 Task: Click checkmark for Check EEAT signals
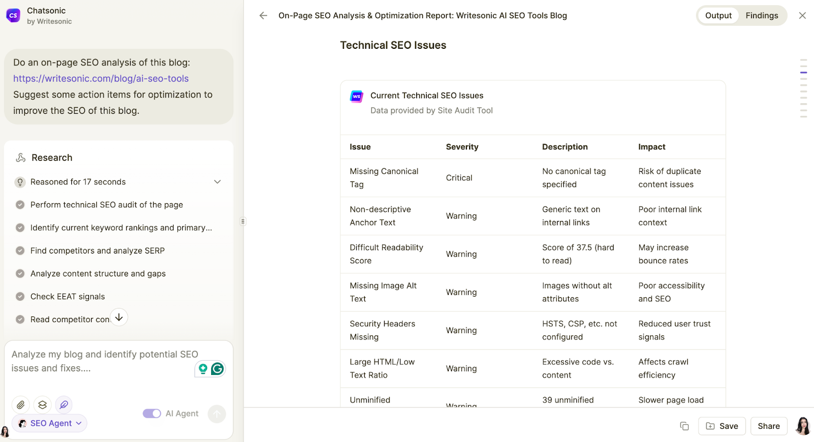pyautogui.click(x=20, y=296)
